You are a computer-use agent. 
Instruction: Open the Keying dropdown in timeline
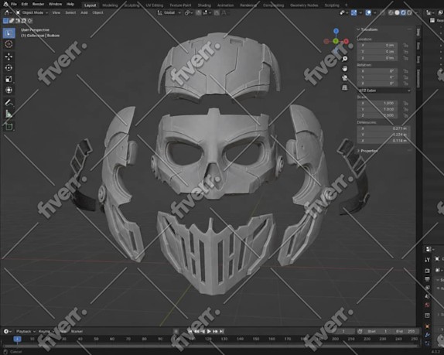[46, 331]
